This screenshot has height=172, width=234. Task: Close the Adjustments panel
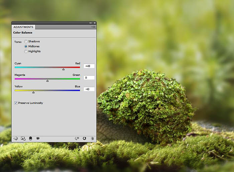95,23
